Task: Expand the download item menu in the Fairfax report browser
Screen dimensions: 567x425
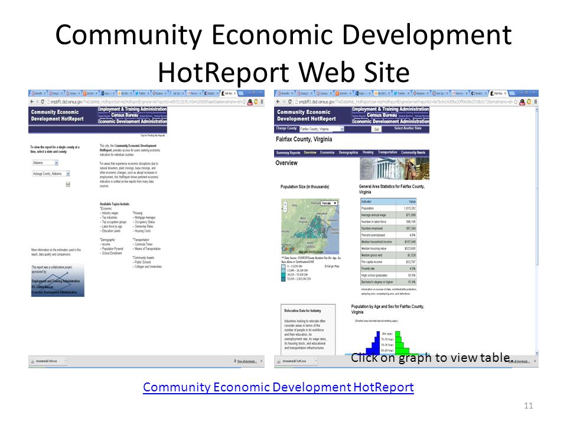Action: 316,361
